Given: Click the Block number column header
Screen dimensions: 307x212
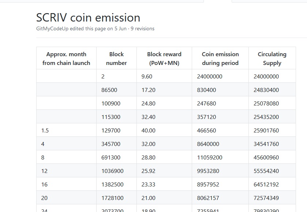Looking at the screenshot, I should click(x=116, y=58).
